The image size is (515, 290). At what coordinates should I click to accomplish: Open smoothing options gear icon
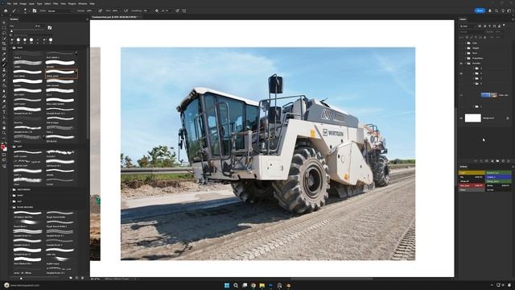tap(157, 10)
